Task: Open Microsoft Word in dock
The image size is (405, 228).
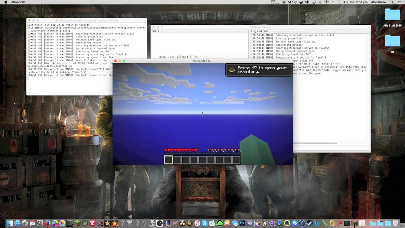Action: tap(317, 223)
